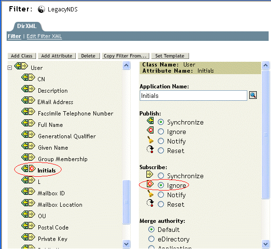Click sync icon beside Mailbox Location

coord(28,203)
